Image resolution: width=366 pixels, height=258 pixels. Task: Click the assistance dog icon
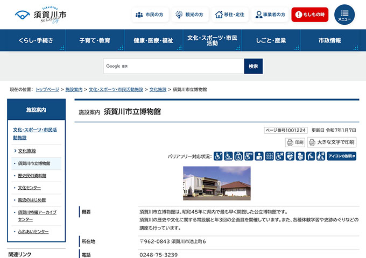tap(321, 156)
